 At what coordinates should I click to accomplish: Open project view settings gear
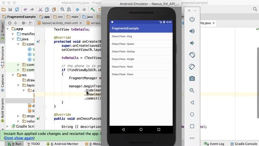(23, 23)
